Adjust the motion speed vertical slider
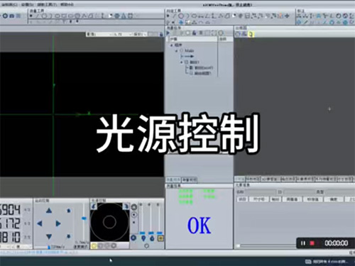The height and width of the screenshot is (266, 355). point(84,218)
